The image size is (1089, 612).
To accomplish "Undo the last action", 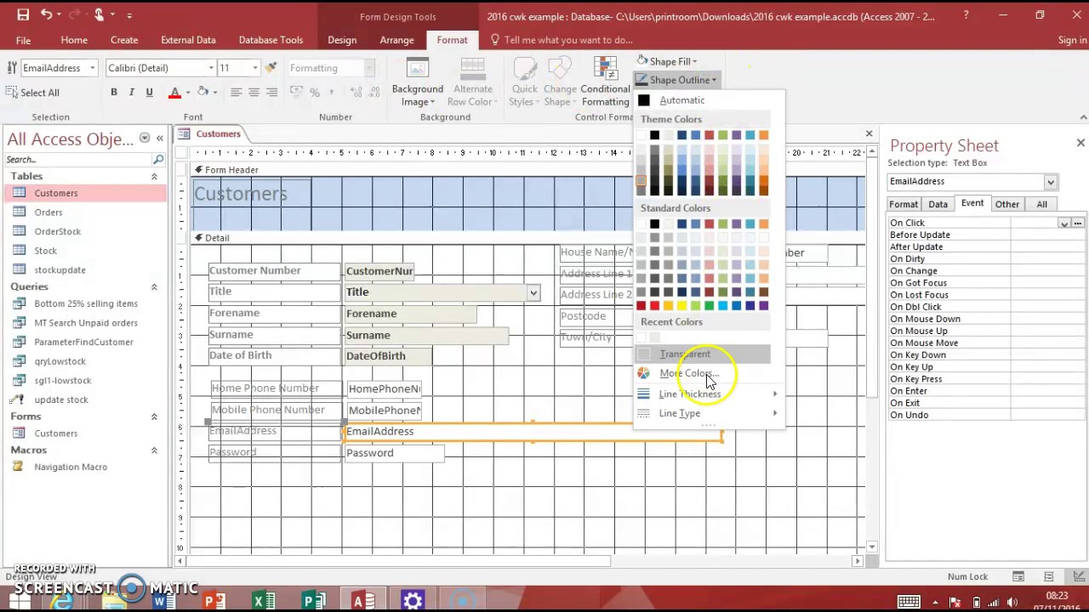I will [46, 14].
